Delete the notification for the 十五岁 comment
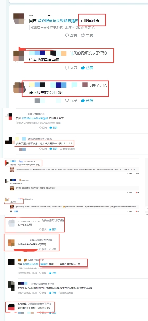148x321 pixels. [x=66, y=293]
